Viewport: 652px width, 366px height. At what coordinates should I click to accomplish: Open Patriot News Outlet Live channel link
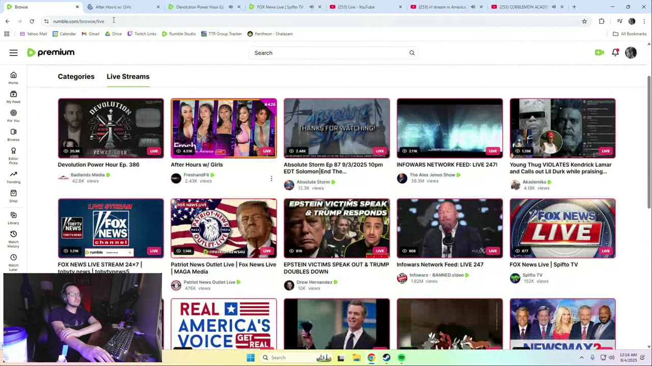(209, 282)
